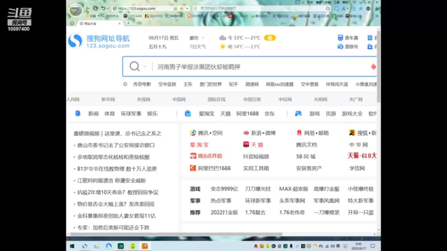Select the 环球军事 category
The width and height of the screenshot is (447, 251).
coord(131,114)
